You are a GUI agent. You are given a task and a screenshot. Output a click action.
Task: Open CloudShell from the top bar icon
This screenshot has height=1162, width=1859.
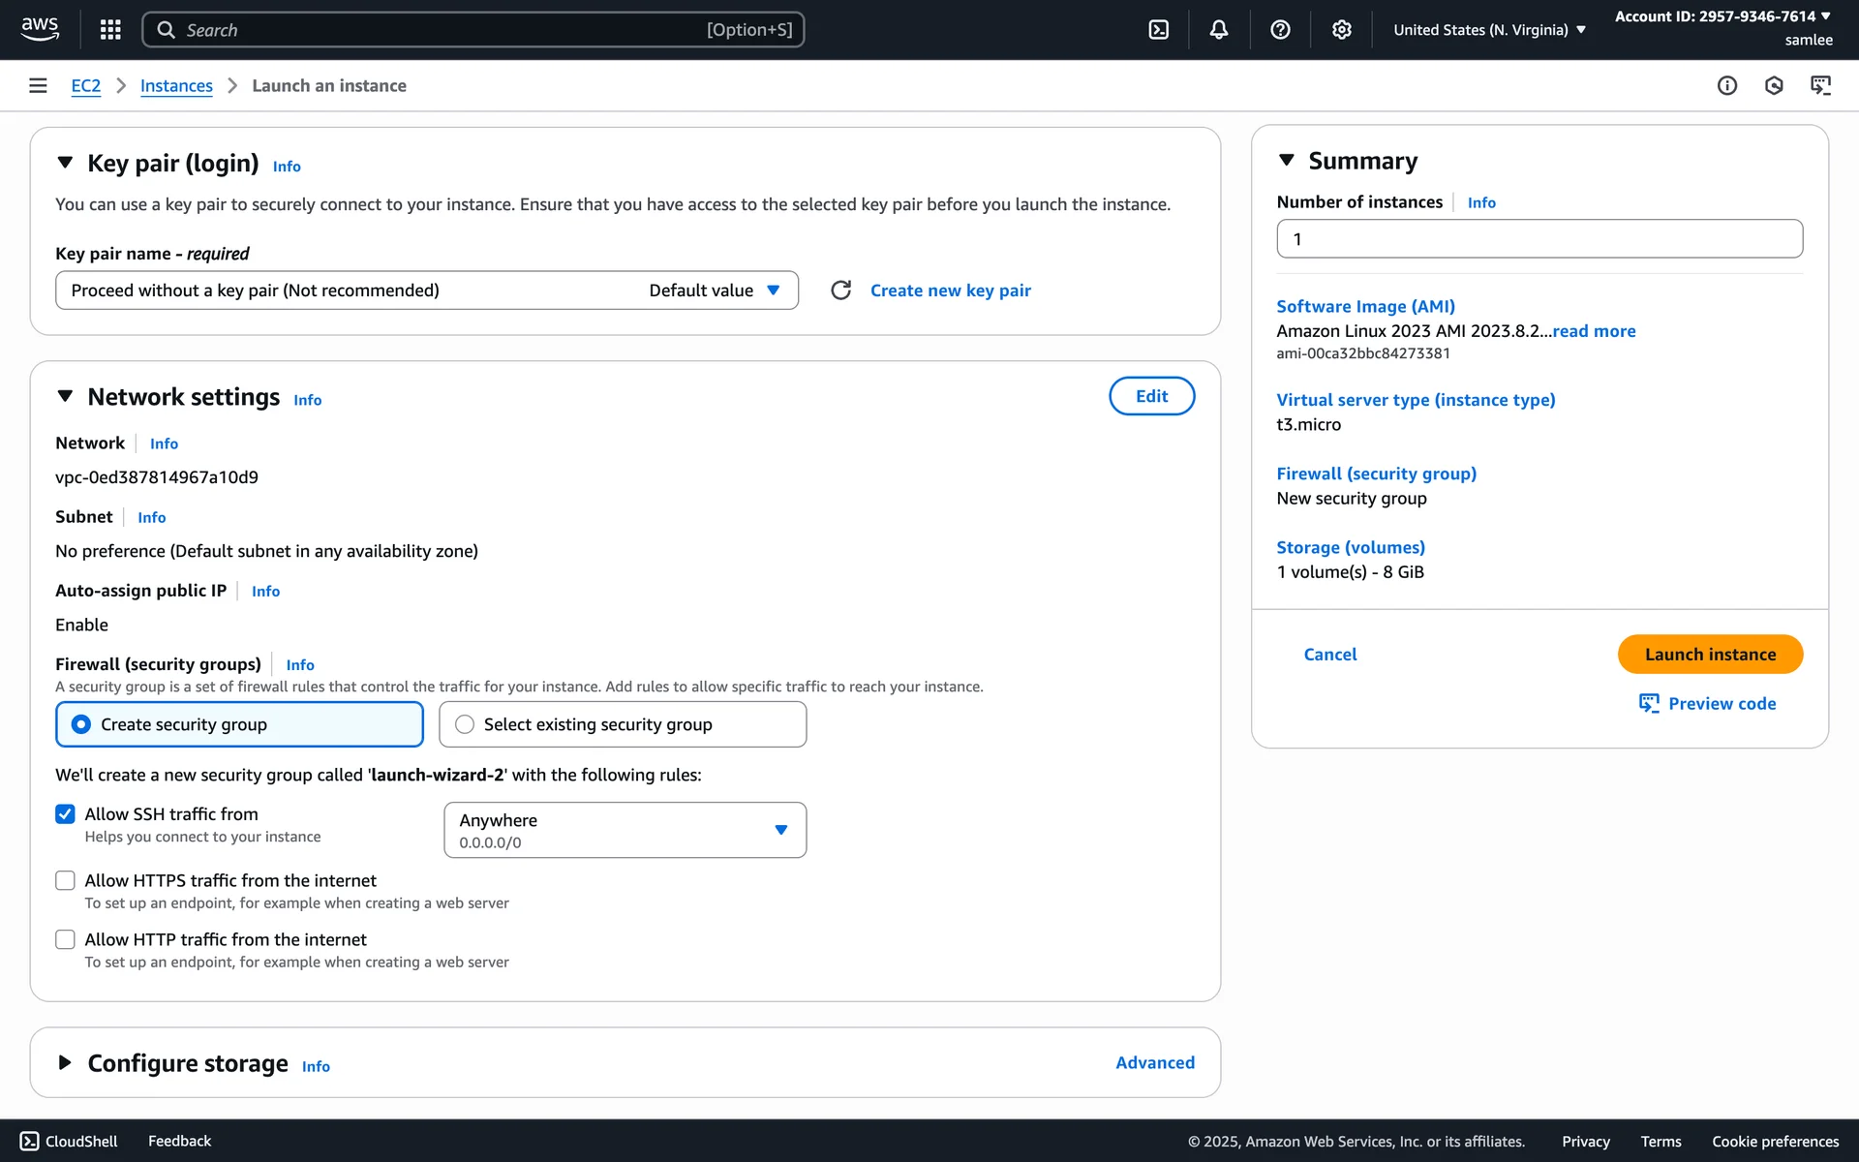tap(1158, 30)
